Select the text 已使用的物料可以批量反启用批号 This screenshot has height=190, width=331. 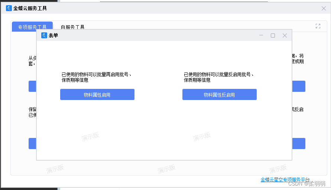coord(217,74)
